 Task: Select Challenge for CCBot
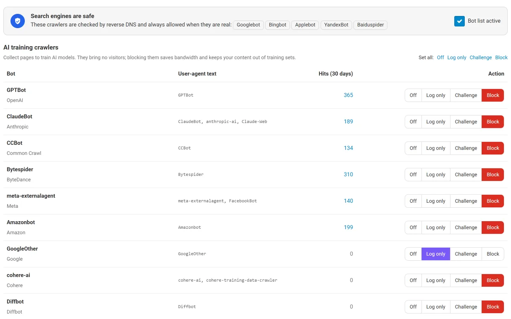click(x=466, y=148)
